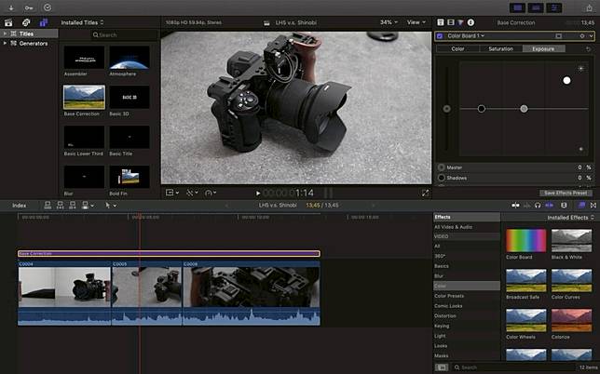Click the Keyword Editor key icon
This screenshot has height=374, width=600.
[27, 7]
